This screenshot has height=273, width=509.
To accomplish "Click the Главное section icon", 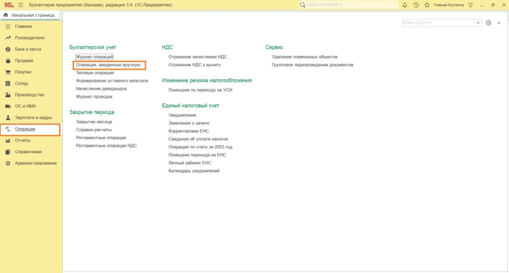I will tap(8, 26).
